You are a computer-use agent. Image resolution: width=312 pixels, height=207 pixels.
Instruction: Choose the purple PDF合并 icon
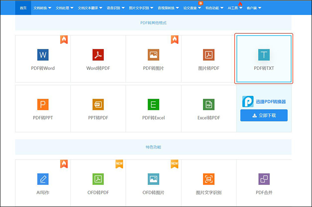[264, 179]
